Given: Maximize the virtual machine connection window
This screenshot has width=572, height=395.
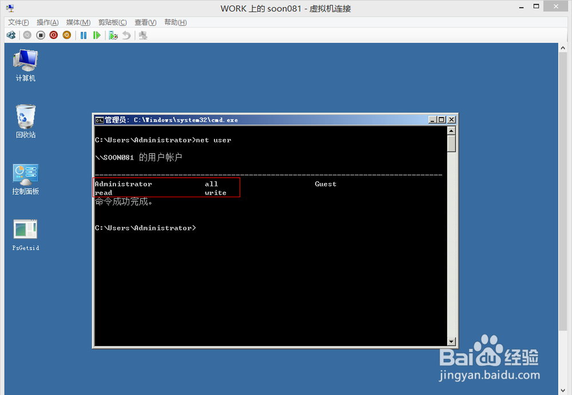Looking at the screenshot, I should 537,6.
